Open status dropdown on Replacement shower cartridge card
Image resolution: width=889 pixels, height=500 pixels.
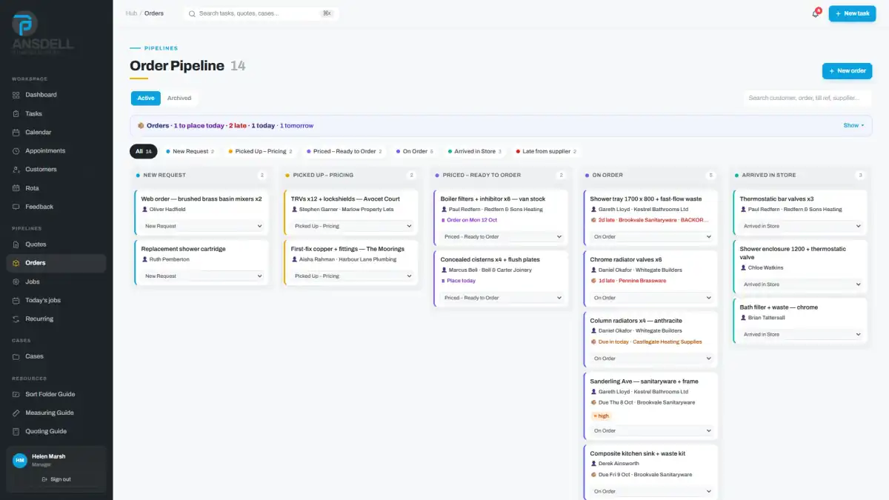(202, 276)
